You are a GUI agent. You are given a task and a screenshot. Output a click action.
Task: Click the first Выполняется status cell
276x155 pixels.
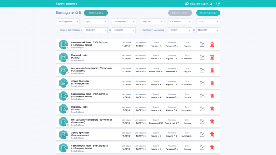(187, 59)
